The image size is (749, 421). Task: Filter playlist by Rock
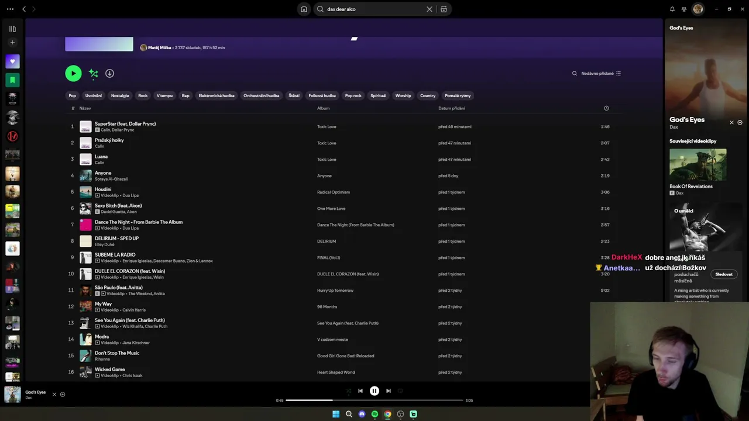pos(143,96)
